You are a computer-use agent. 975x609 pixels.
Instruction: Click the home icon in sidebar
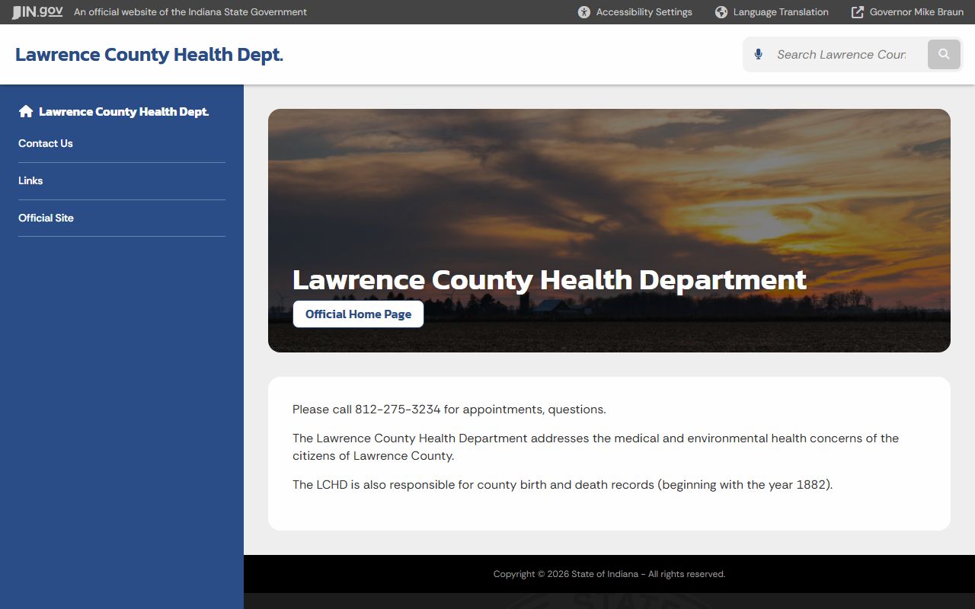(x=26, y=111)
